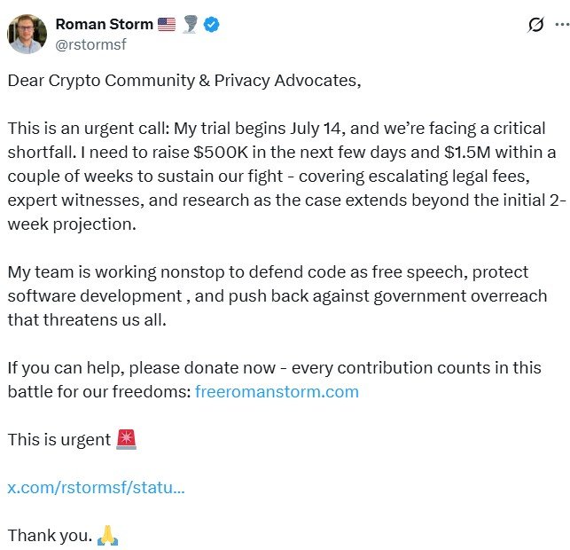Click the US flag emoji beside the name
This screenshot has width=570, height=550.
(x=167, y=25)
